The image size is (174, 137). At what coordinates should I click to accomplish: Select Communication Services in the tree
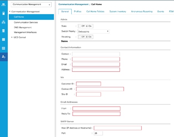click(x=26, y=23)
